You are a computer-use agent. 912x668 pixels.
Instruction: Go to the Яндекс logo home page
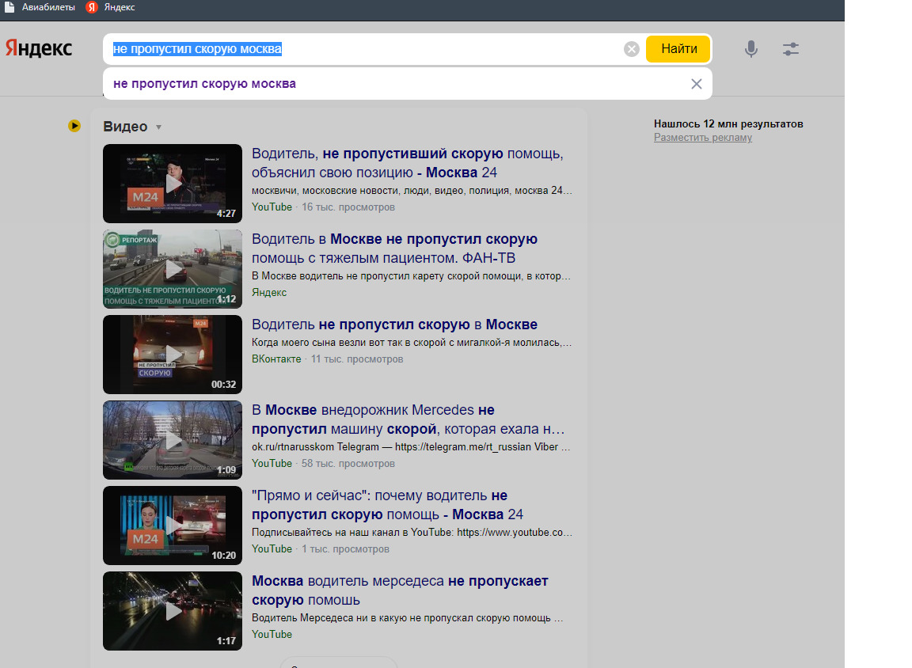tap(38, 48)
